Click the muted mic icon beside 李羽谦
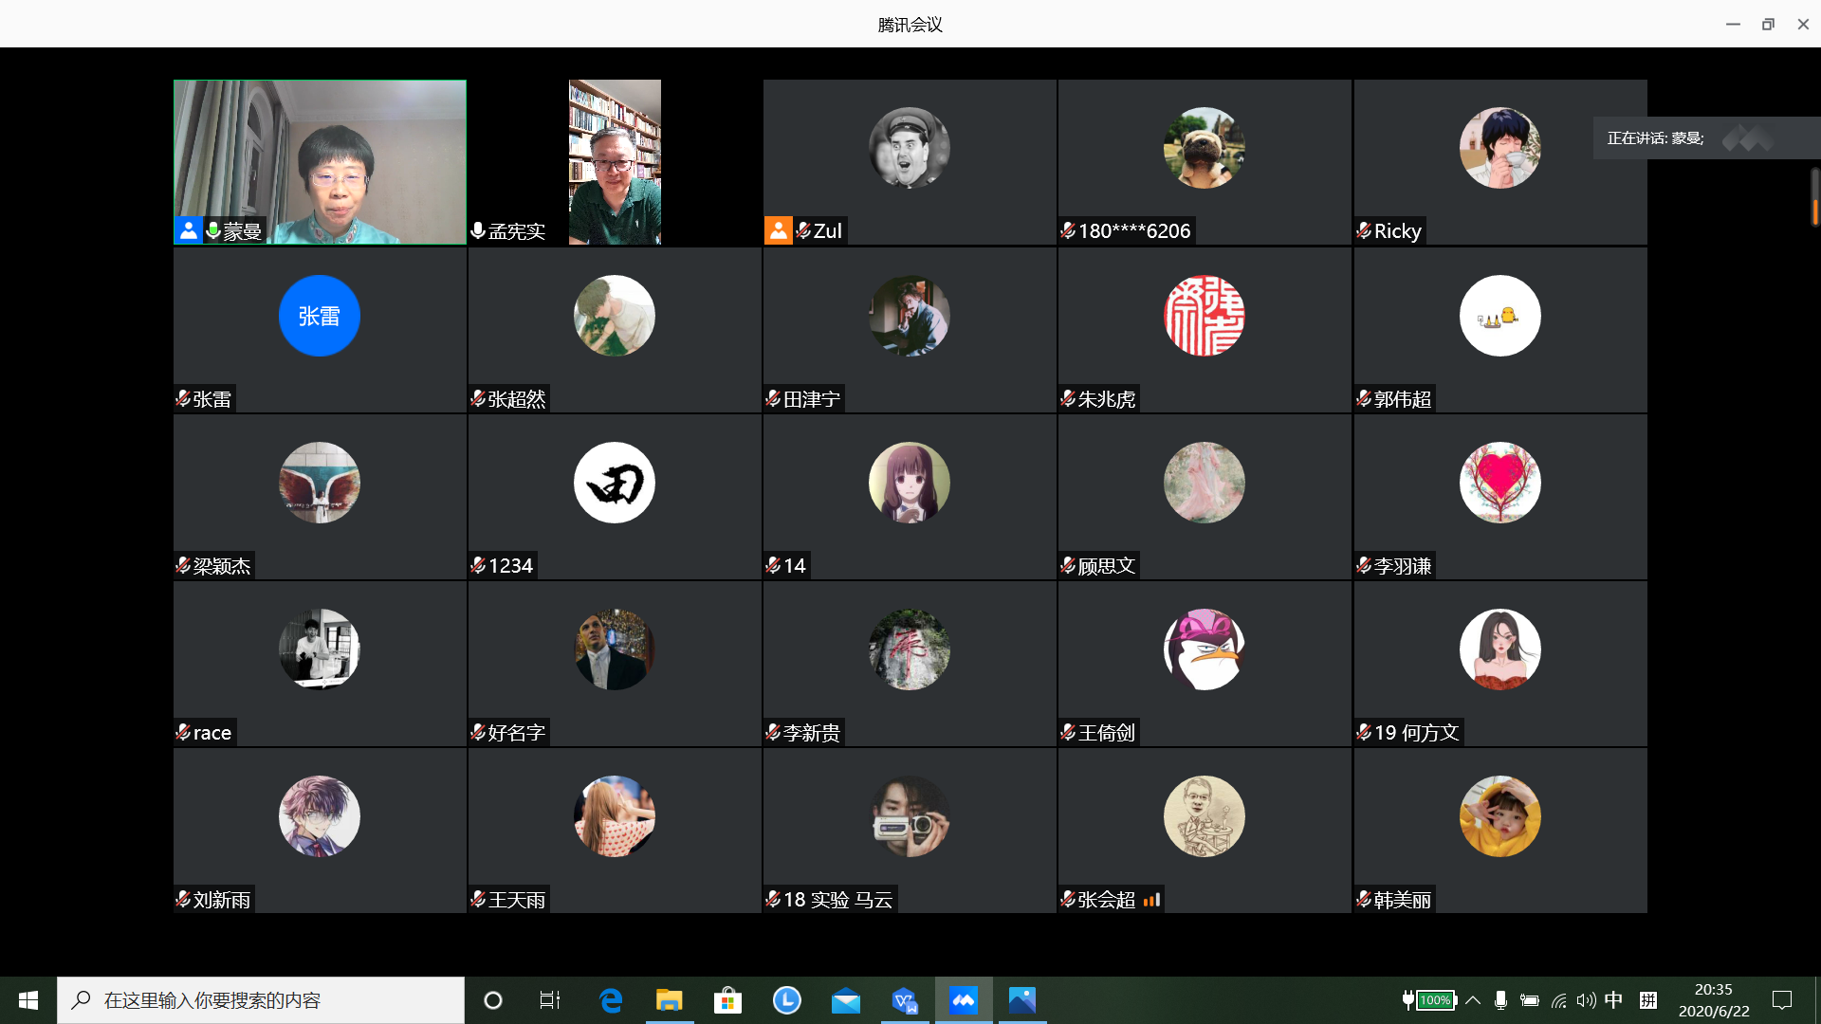The width and height of the screenshot is (1821, 1024). (1364, 566)
